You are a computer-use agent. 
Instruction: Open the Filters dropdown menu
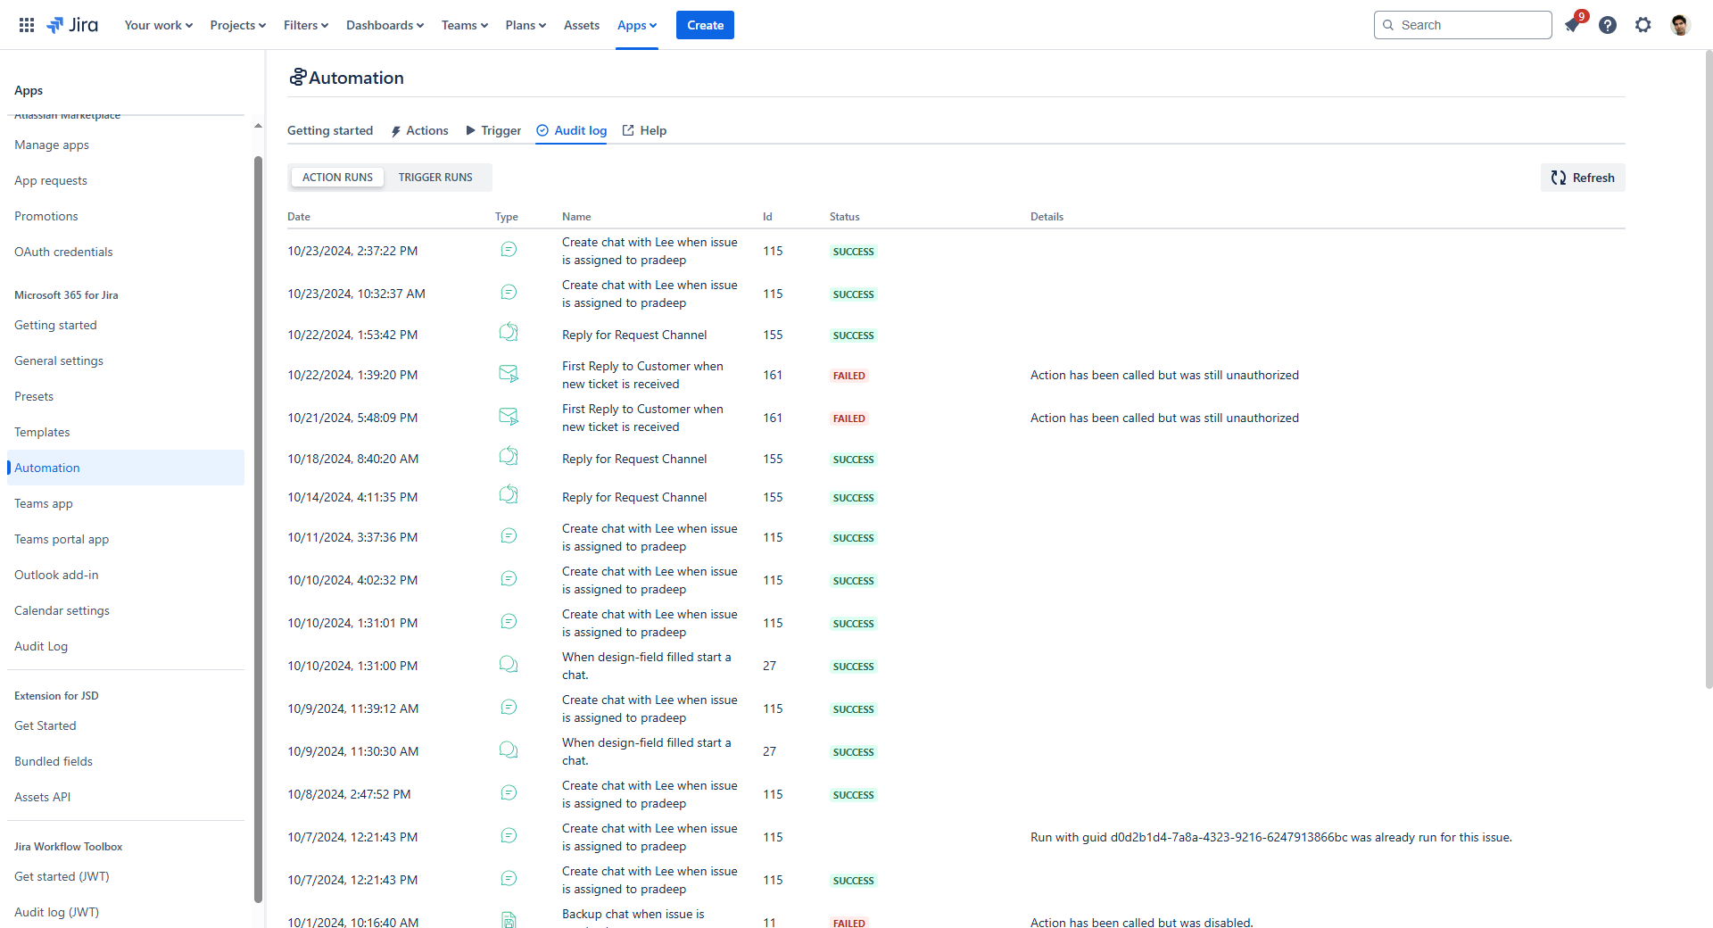[x=305, y=25]
